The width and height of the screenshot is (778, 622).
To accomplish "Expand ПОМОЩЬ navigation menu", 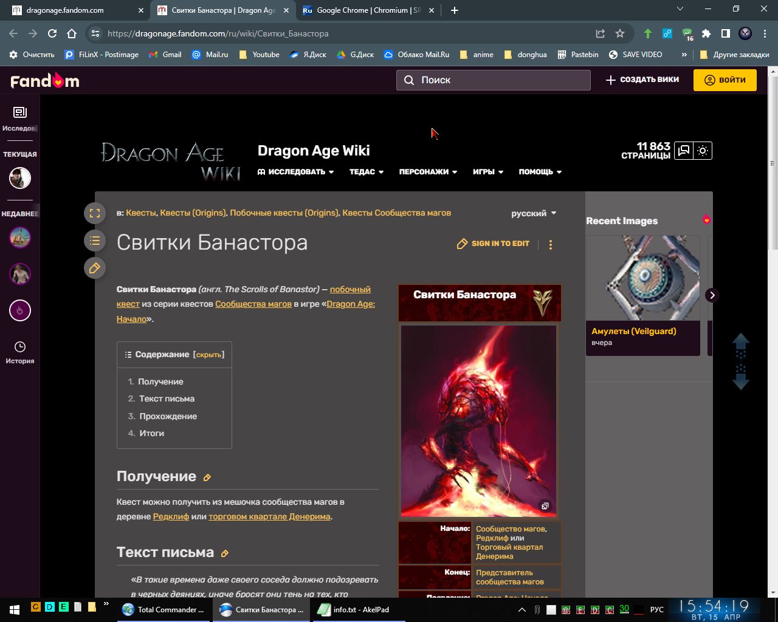I will (540, 172).
